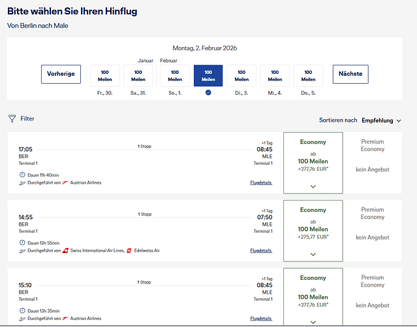The width and height of the screenshot is (417, 327).
Task: Click the airplane icon in the 14:55 flight row
Action: (22, 250)
